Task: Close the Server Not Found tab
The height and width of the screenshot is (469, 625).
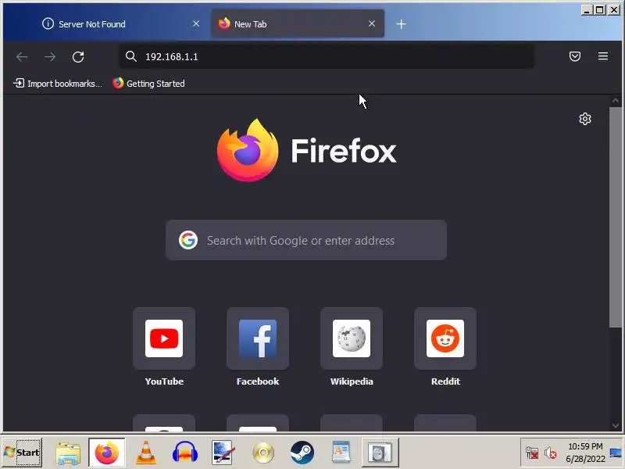Action: point(196,24)
